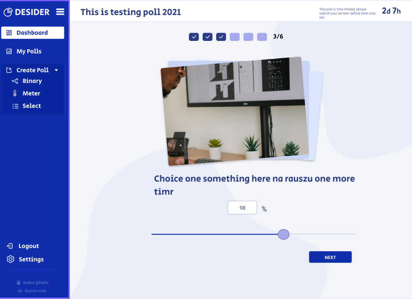The height and width of the screenshot is (299, 412).
Task: Select Binary poll type
Action: tap(32, 81)
